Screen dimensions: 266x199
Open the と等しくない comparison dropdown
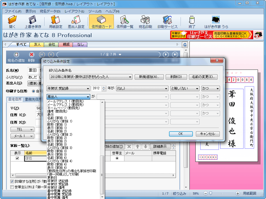pyautogui.click(x=185, y=88)
